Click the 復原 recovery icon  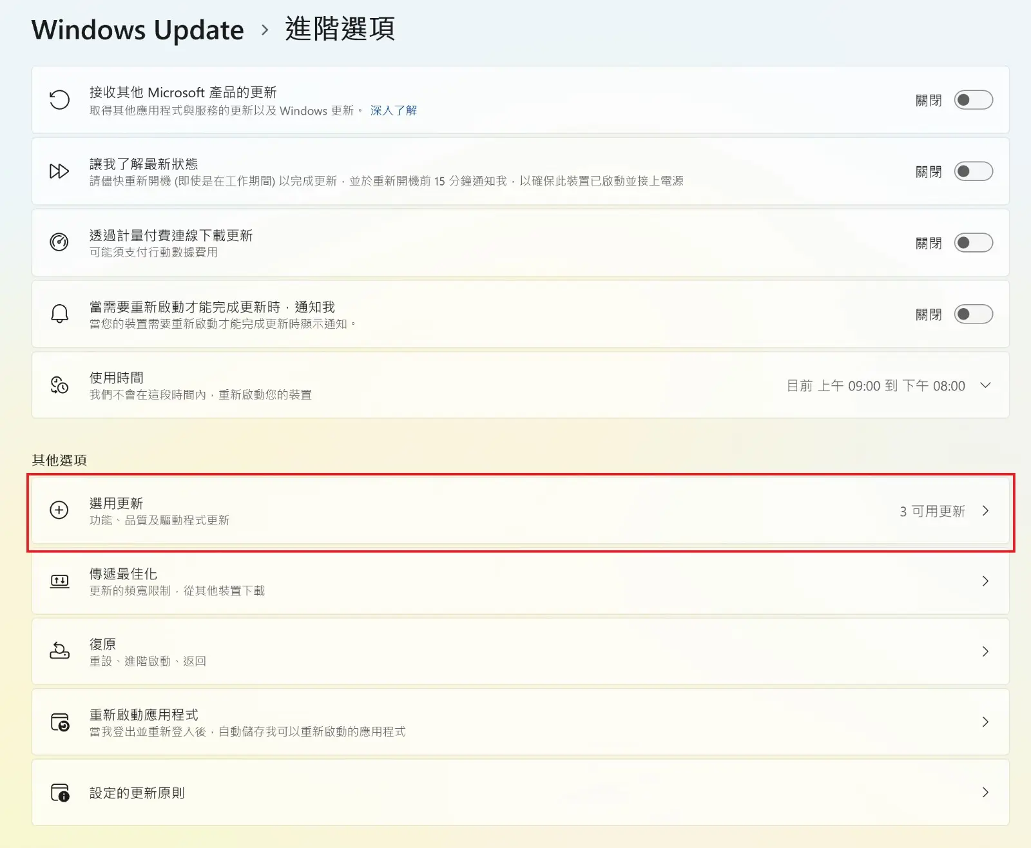[x=59, y=651]
